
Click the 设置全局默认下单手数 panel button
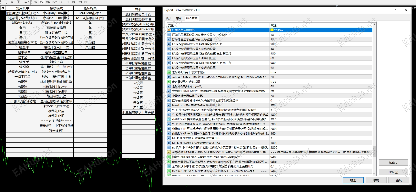(x=138, y=112)
